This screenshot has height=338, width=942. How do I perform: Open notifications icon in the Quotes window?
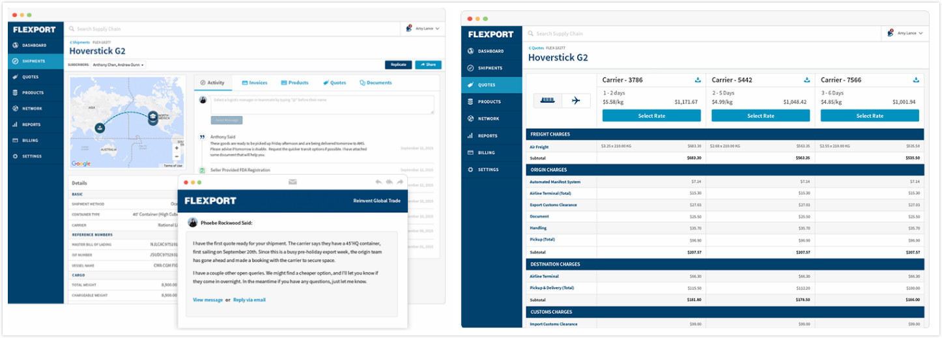891,33
